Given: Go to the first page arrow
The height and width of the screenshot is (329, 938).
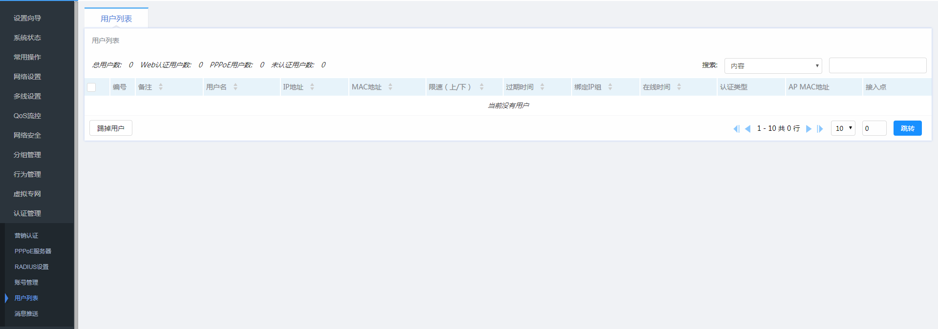Looking at the screenshot, I should (736, 129).
